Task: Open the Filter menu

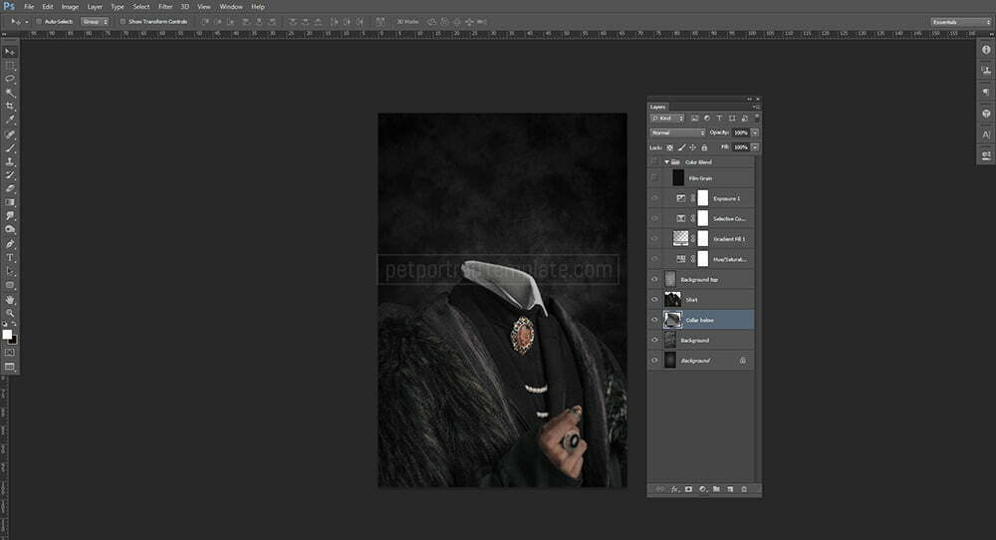Action: coord(165,6)
